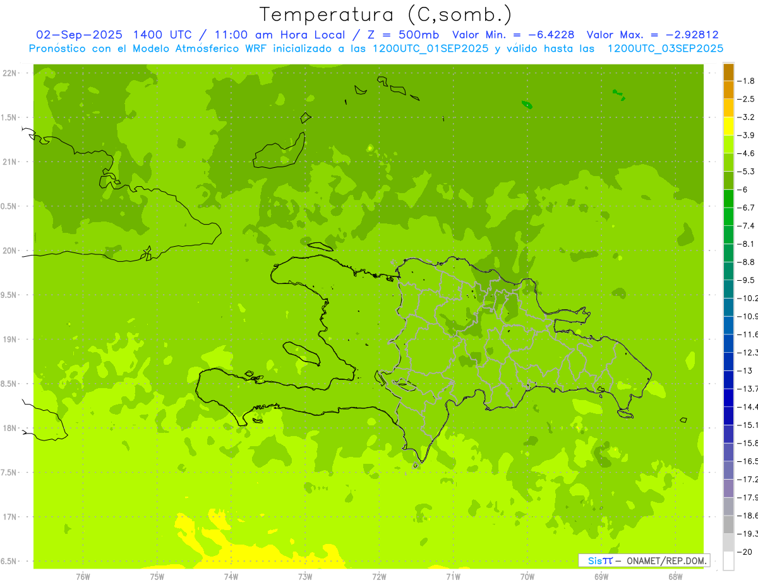758x585 pixels.
Task: Click the '-15.8' legend value
Action: pyautogui.click(x=748, y=443)
